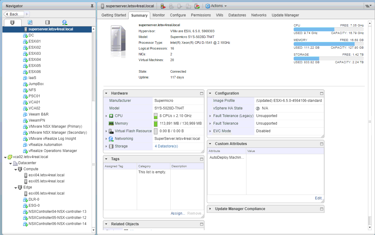This screenshot has height=235, width=375.
Task: Click the vSphere HA State help icon
Action: 258,108
